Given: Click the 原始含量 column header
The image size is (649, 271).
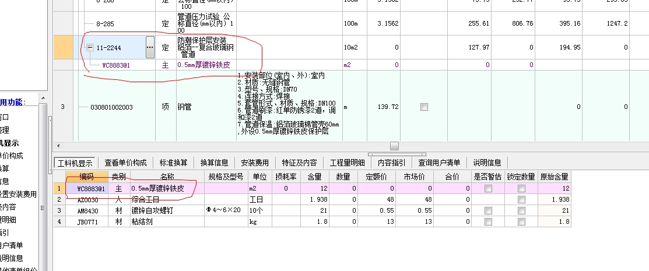Looking at the screenshot, I should coord(554,177).
